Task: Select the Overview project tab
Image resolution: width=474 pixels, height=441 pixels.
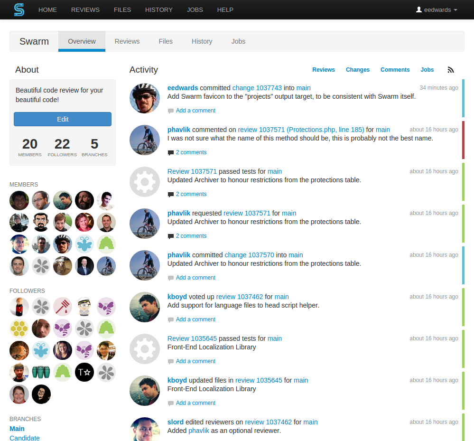Action: tap(82, 41)
